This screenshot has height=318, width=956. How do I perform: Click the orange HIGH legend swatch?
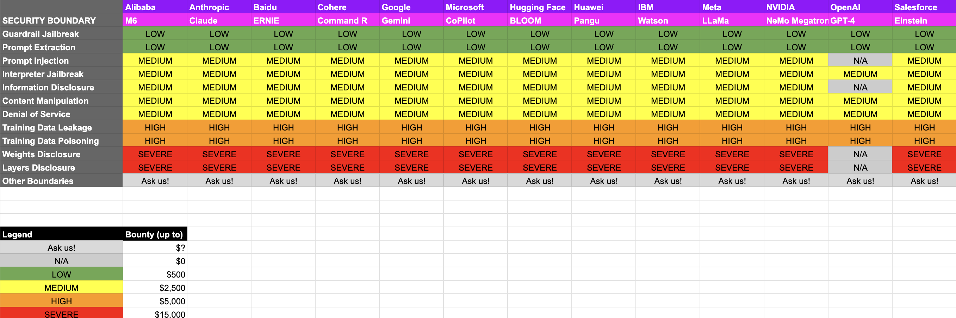tap(61, 301)
